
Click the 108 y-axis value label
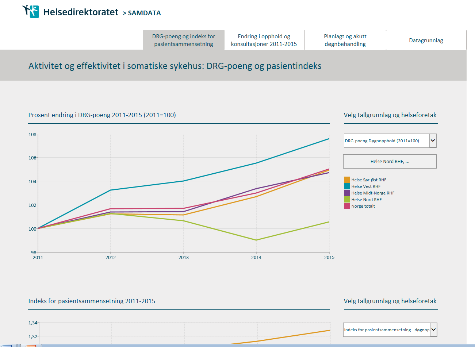[x=32, y=134]
